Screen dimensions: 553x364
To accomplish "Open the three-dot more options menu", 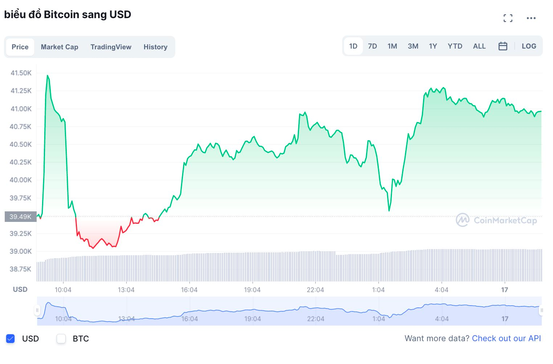I will point(531,18).
